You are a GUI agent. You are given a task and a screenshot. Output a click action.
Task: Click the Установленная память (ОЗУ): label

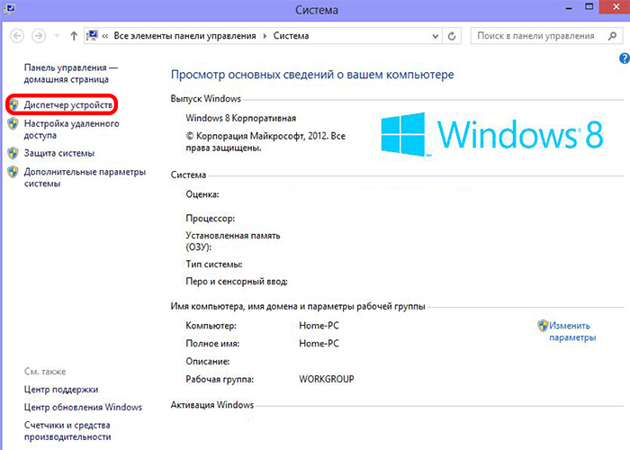(x=232, y=241)
